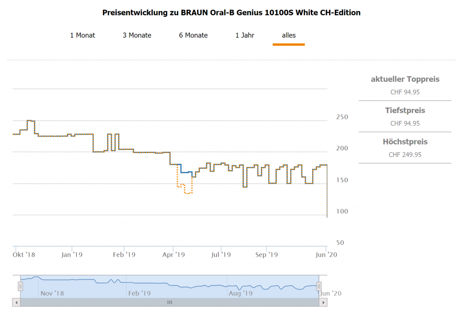Click the navigator scrollbar right arrow
The height and width of the screenshot is (320, 460).
pos(323,302)
